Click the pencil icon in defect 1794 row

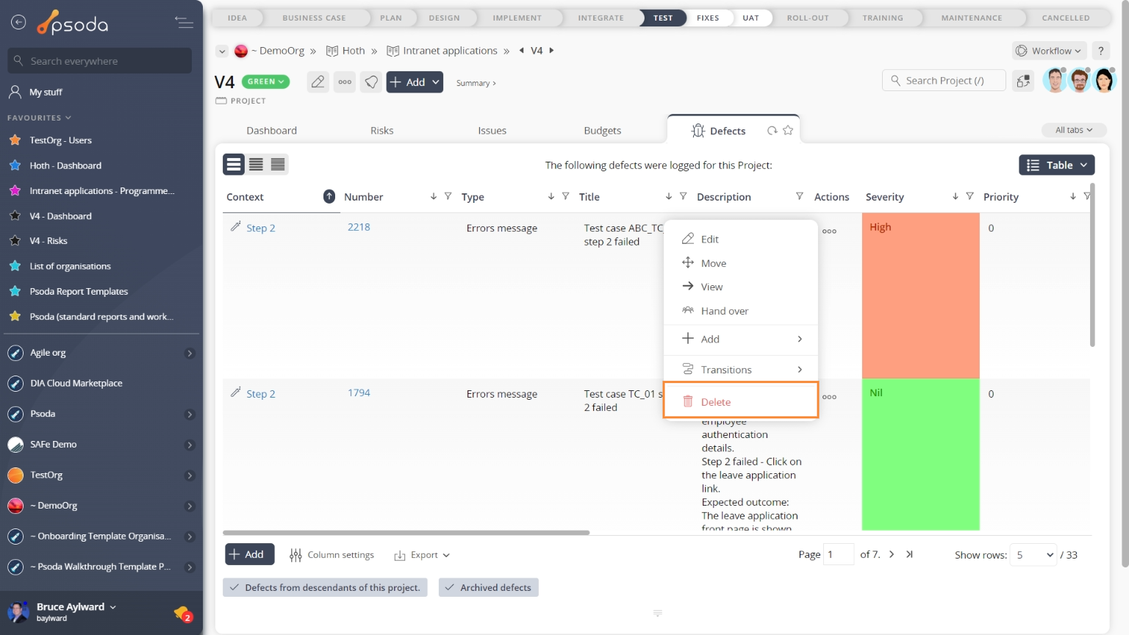click(235, 392)
